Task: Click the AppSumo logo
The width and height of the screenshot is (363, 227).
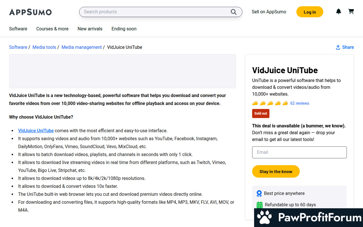Action: [30, 12]
